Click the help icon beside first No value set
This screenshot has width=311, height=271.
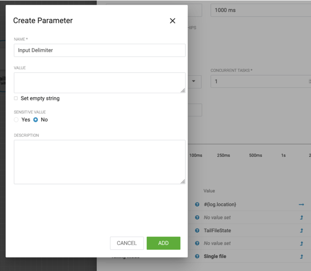(197, 217)
